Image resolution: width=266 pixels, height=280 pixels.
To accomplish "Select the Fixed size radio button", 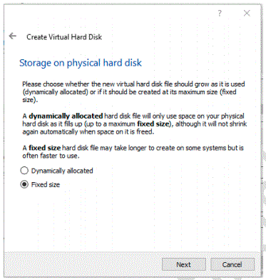I will (24, 184).
